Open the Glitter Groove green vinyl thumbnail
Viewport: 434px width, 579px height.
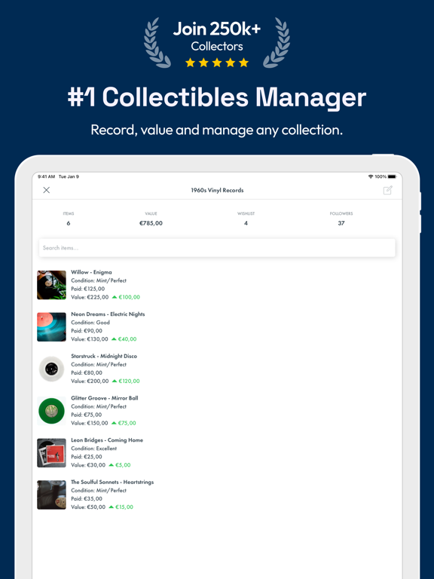(52, 411)
